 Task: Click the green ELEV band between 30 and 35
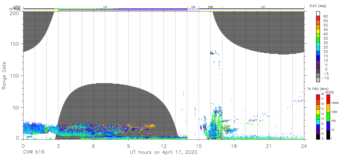(318, 40)
